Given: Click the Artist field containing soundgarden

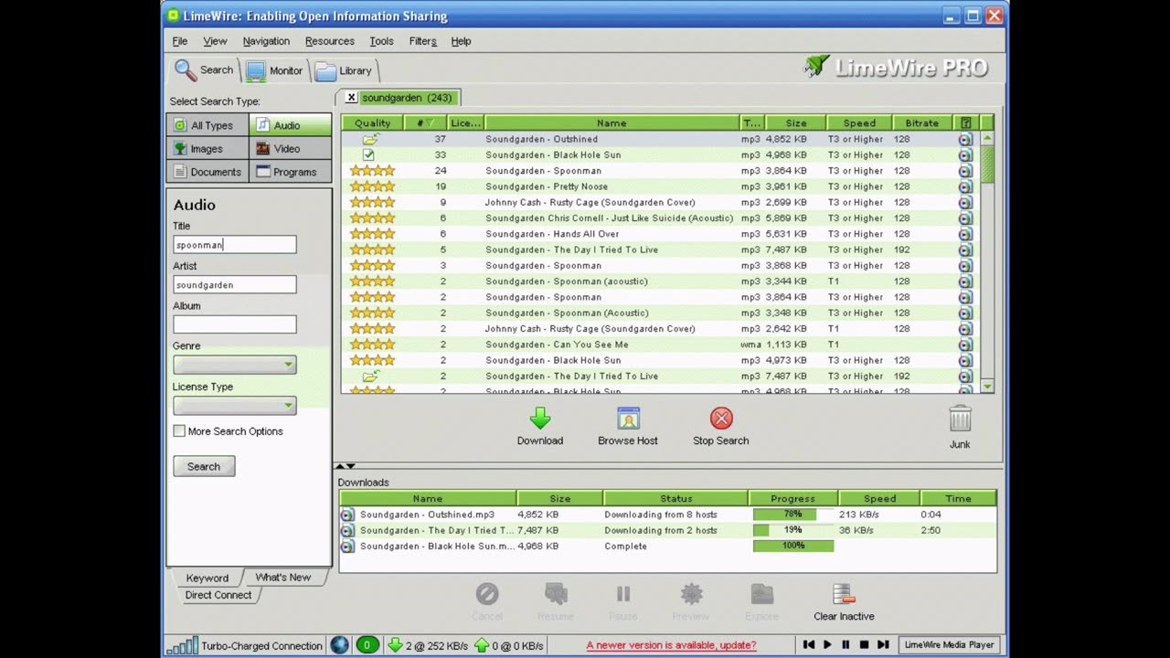Looking at the screenshot, I should (235, 285).
